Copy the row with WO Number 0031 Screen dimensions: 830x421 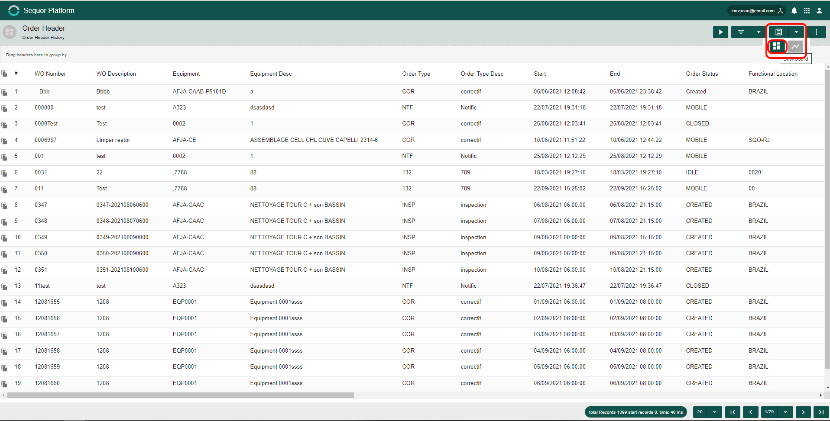[4, 174]
